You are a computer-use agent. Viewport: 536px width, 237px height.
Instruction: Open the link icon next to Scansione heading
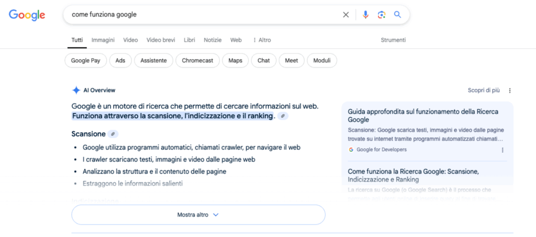(x=113, y=134)
